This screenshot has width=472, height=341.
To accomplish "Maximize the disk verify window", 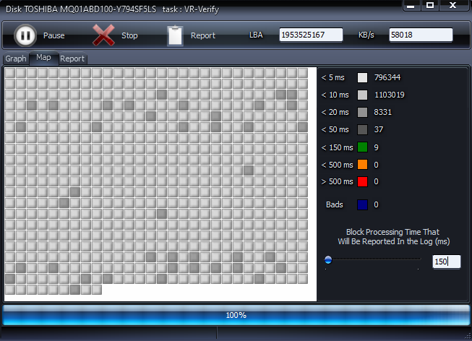I will (x=430, y=5).
